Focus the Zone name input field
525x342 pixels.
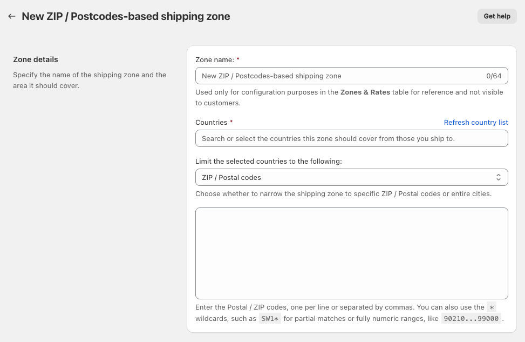pos(340,76)
